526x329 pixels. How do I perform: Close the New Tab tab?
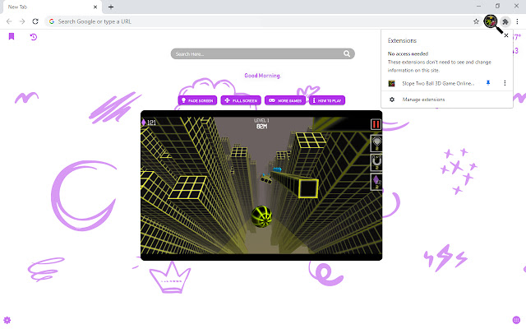click(95, 7)
